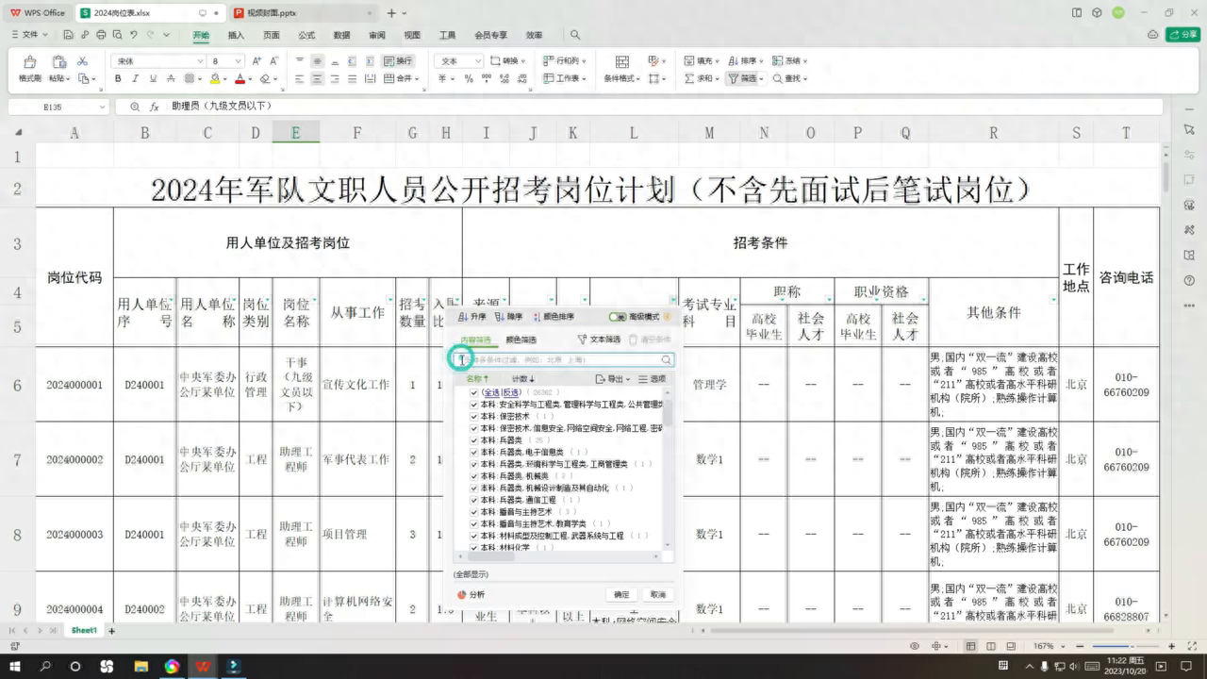This screenshot has width=1207, height=679.
Task: Click the magnifier icon in filter search box
Action: pyautogui.click(x=666, y=360)
